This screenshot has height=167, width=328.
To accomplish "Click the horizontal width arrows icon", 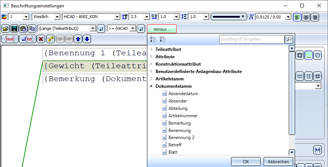I will (x=318, y=150).
